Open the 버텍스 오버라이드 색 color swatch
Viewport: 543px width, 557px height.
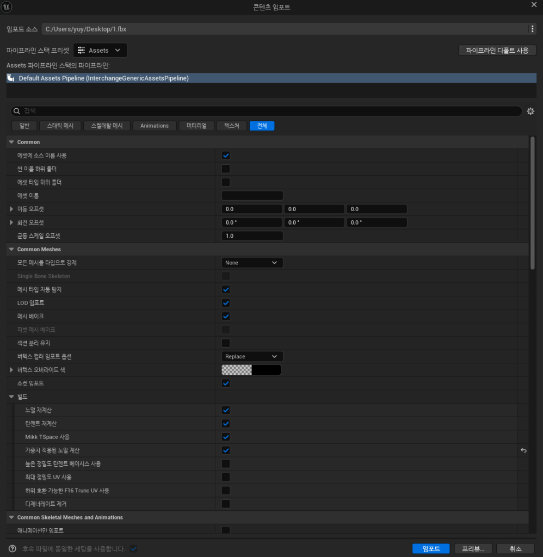tap(251, 370)
